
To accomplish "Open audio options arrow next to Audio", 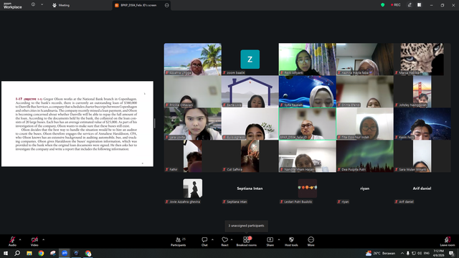I will coord(20,239).
